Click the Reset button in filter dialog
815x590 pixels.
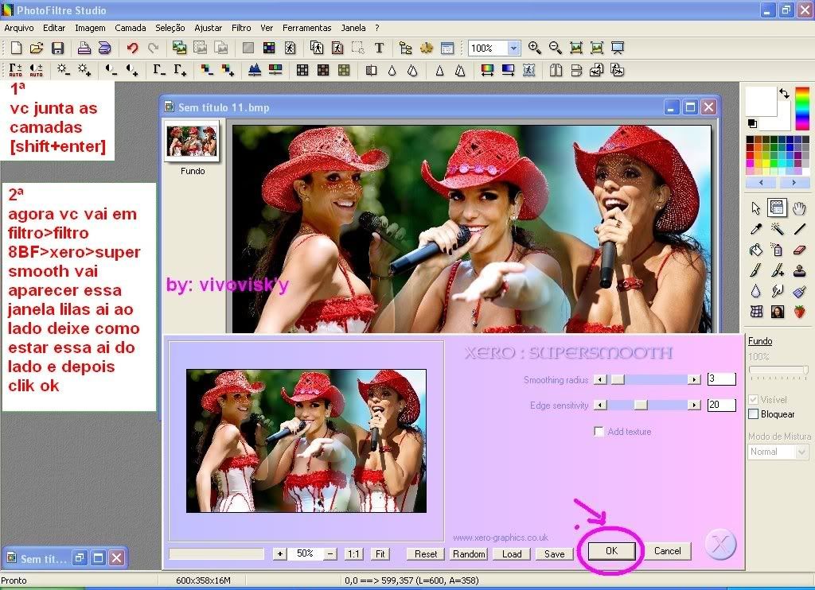[x=426, y=554]
